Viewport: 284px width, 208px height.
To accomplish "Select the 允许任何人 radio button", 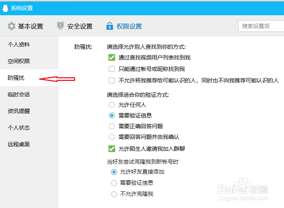I will (112, 105).
